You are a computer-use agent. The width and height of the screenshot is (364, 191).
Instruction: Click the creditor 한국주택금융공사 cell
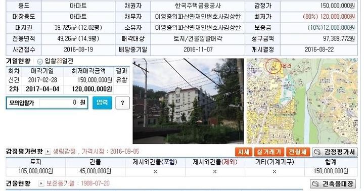pyautogui.click(x=198, y=6)
